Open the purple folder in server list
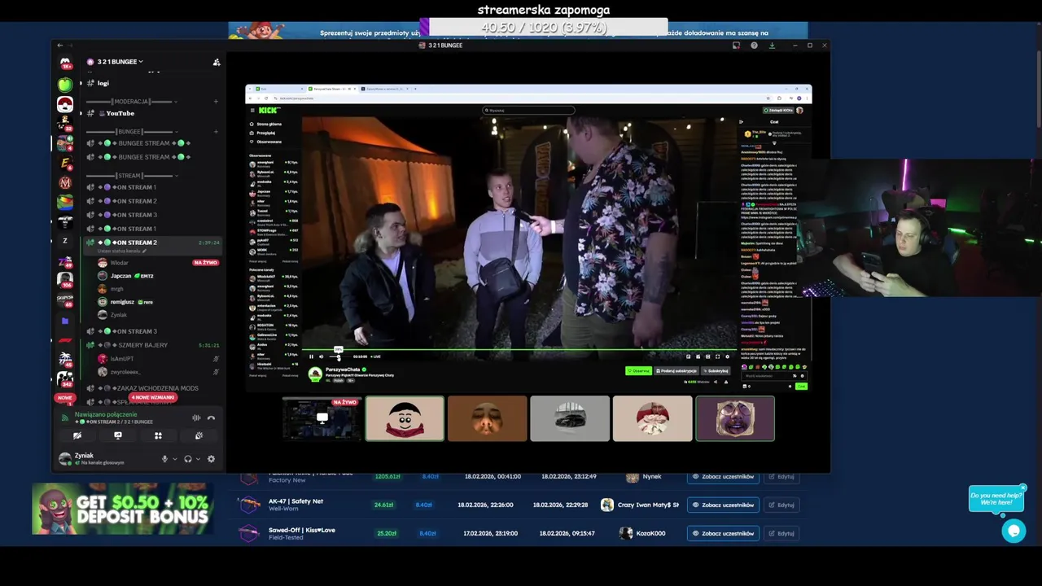This screenshot has height=586, width=1042. tap(65, 321)
